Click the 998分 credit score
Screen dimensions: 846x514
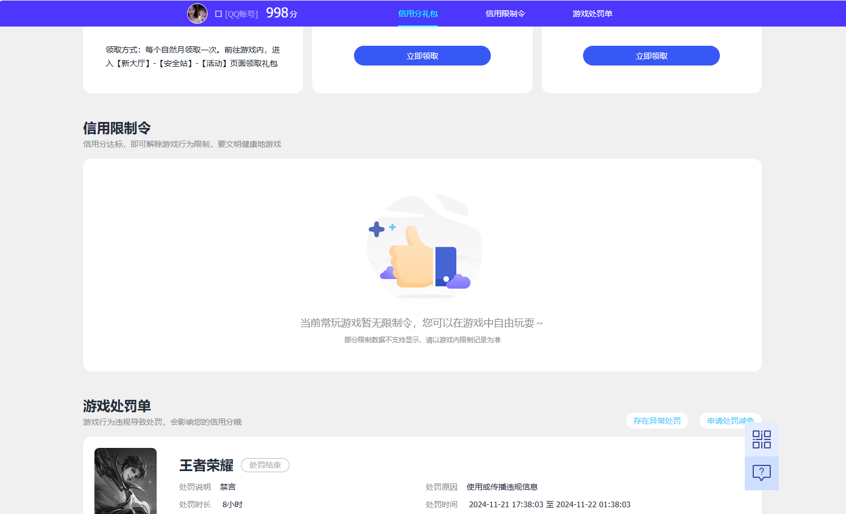click(x=282, y=13)
